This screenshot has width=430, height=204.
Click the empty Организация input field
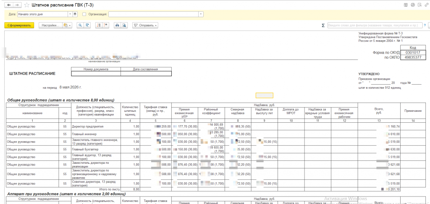[154, 14]
